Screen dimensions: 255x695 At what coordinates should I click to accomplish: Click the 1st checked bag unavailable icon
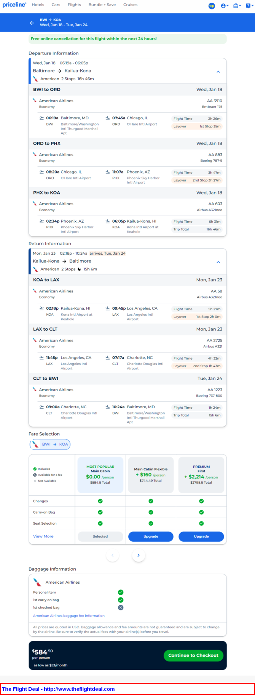pyautogui.click(x=121, y=607)
